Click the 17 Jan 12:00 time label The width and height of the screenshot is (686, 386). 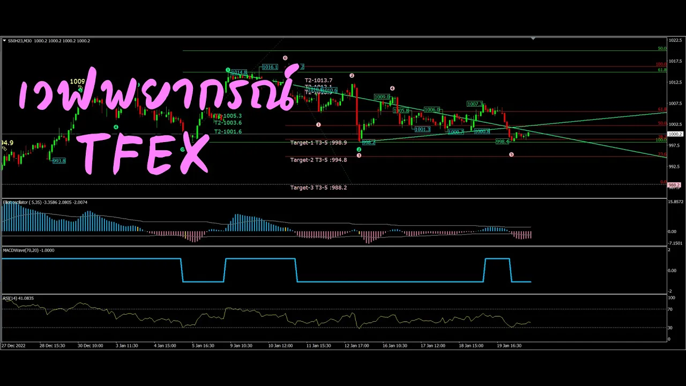point(433,346)
